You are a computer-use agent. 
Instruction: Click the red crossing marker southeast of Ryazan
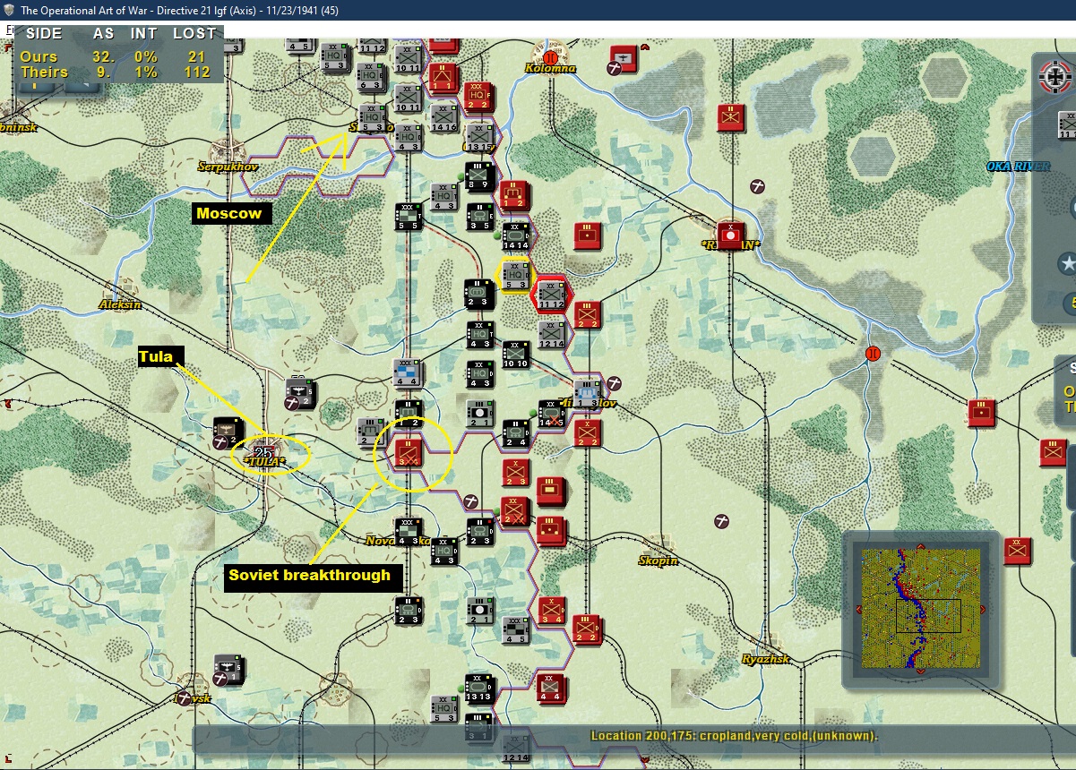874,354
